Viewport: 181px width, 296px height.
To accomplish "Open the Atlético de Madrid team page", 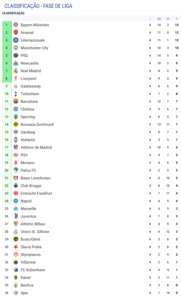I will pyautogui.click(x=36, y=147).
